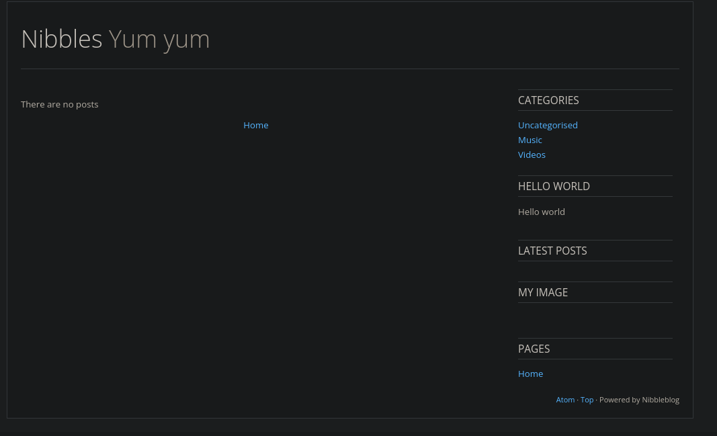Open the Nibbles blog title link
This screenshot has height=436, width=717.
pyautogui.click(x=62, y=39)
